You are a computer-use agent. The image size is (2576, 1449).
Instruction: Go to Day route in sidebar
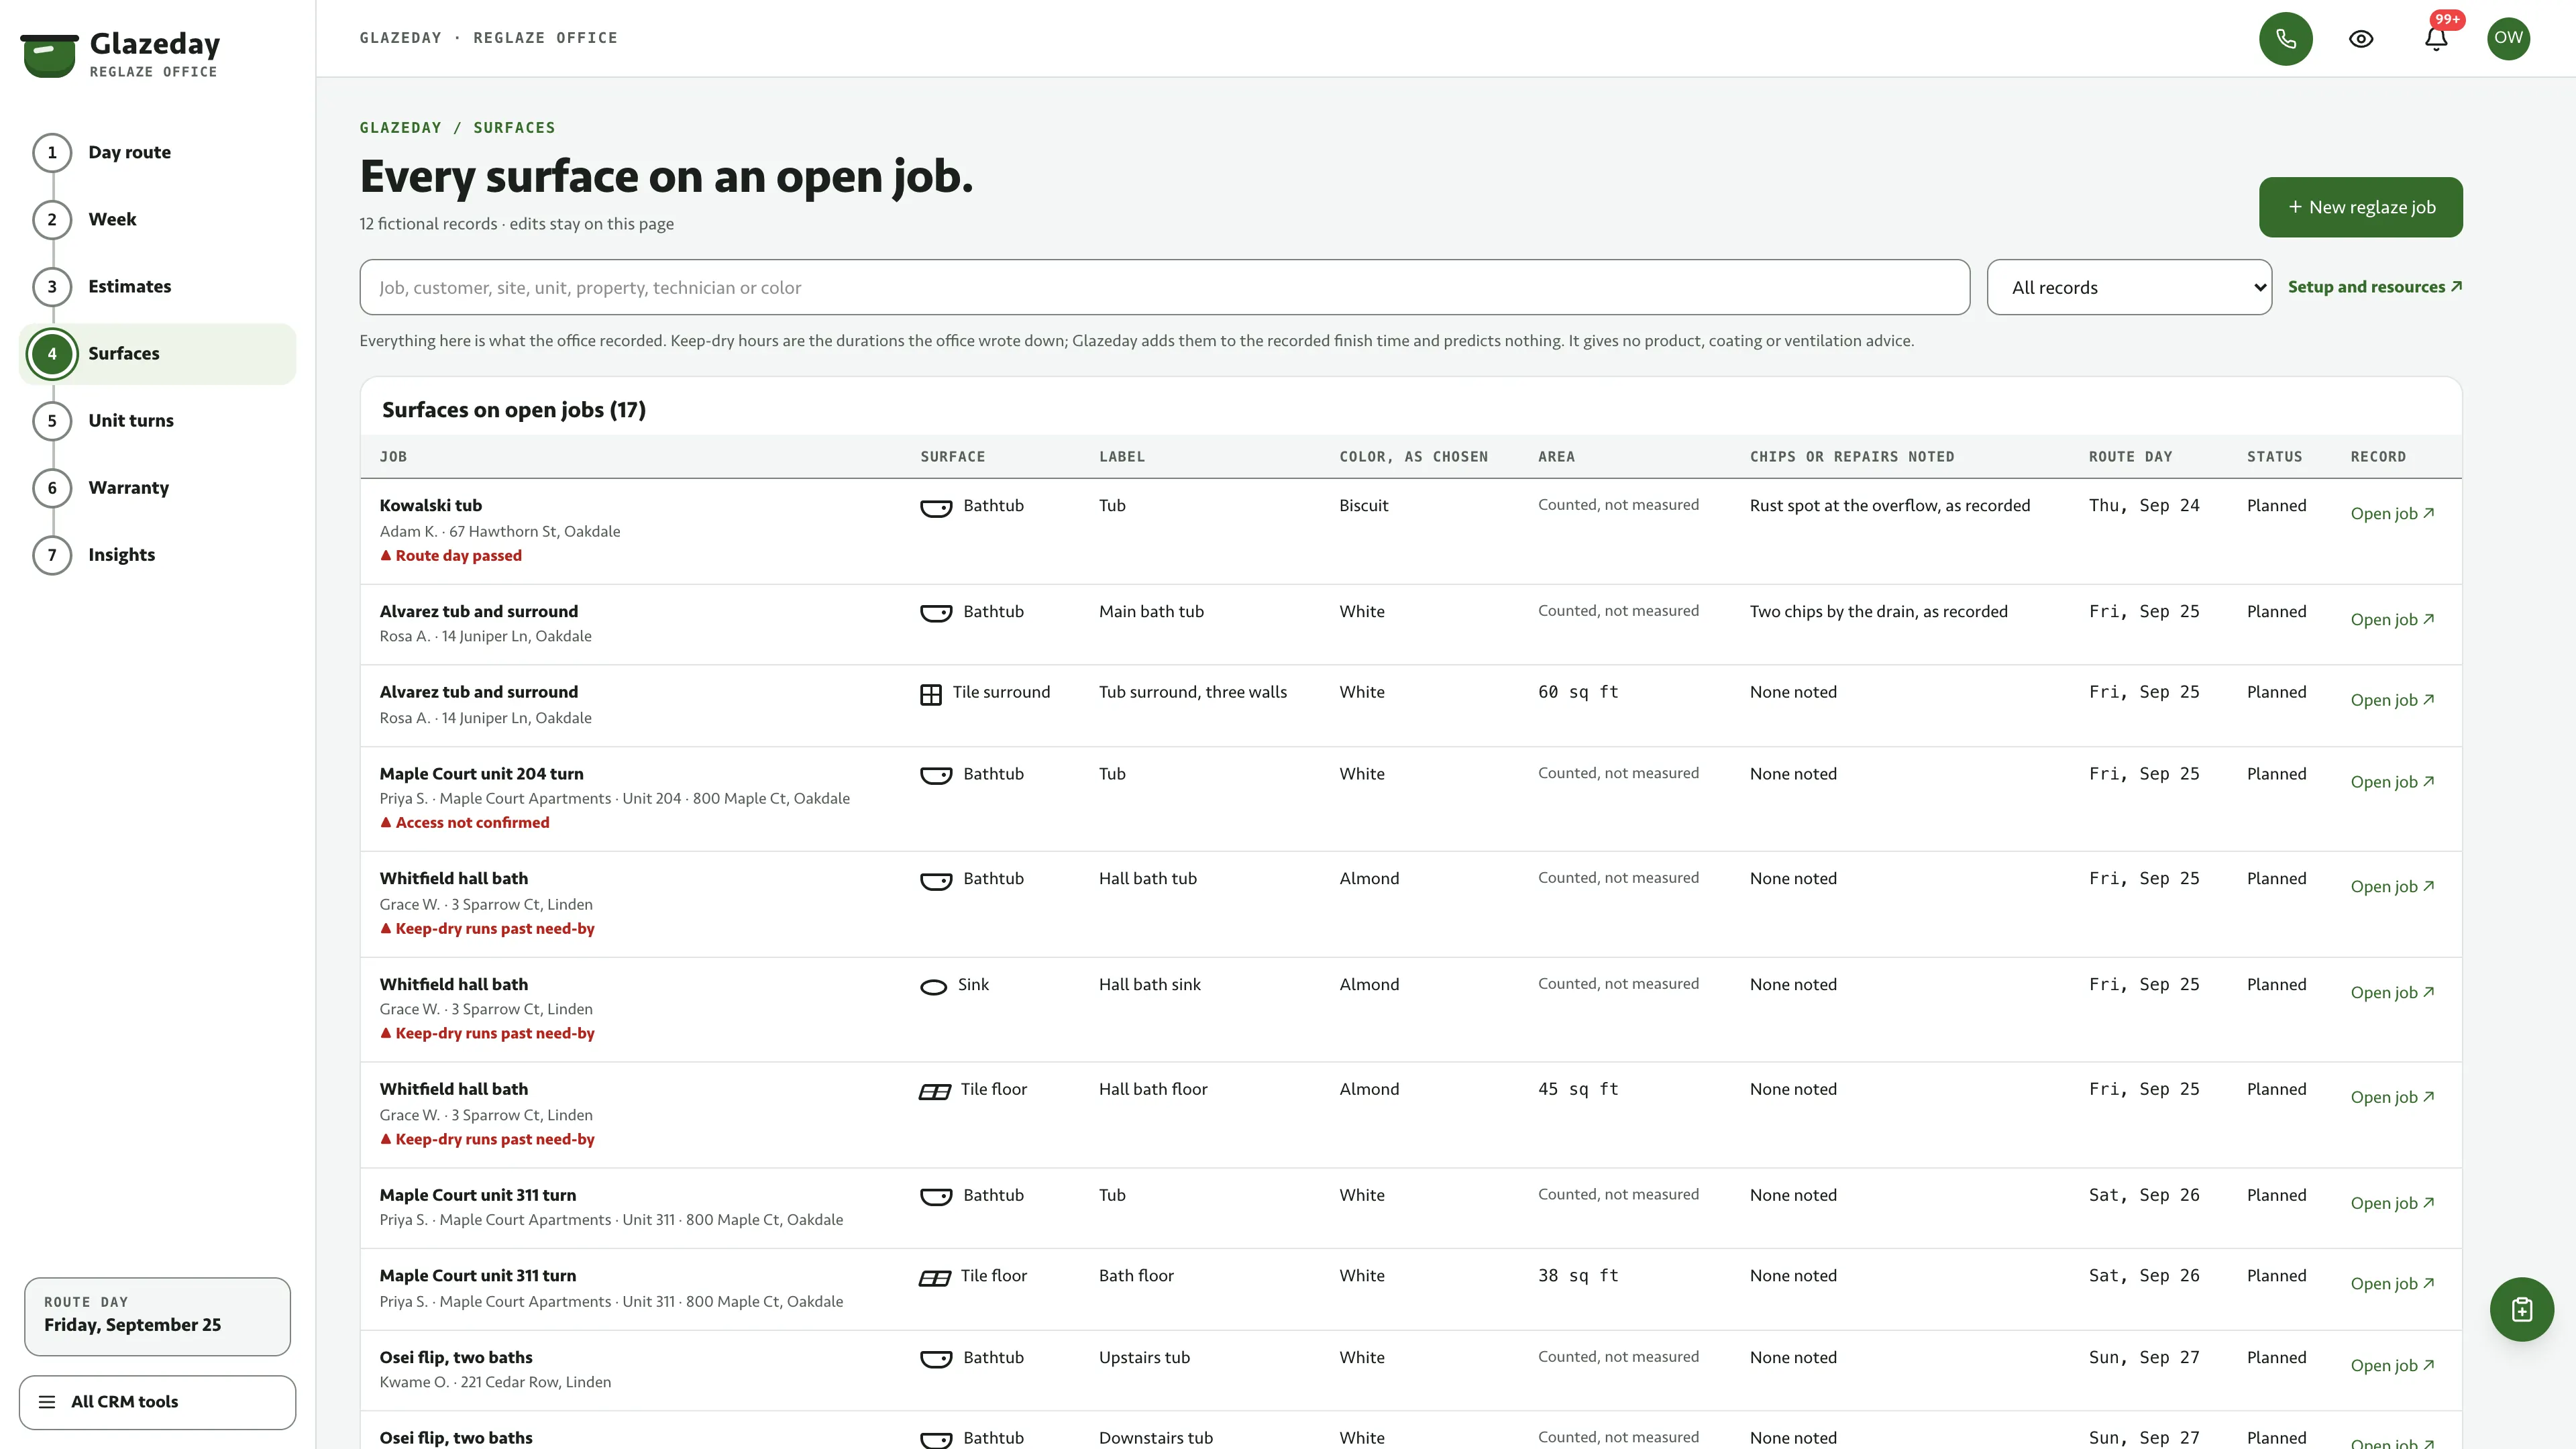click(129, 152)
